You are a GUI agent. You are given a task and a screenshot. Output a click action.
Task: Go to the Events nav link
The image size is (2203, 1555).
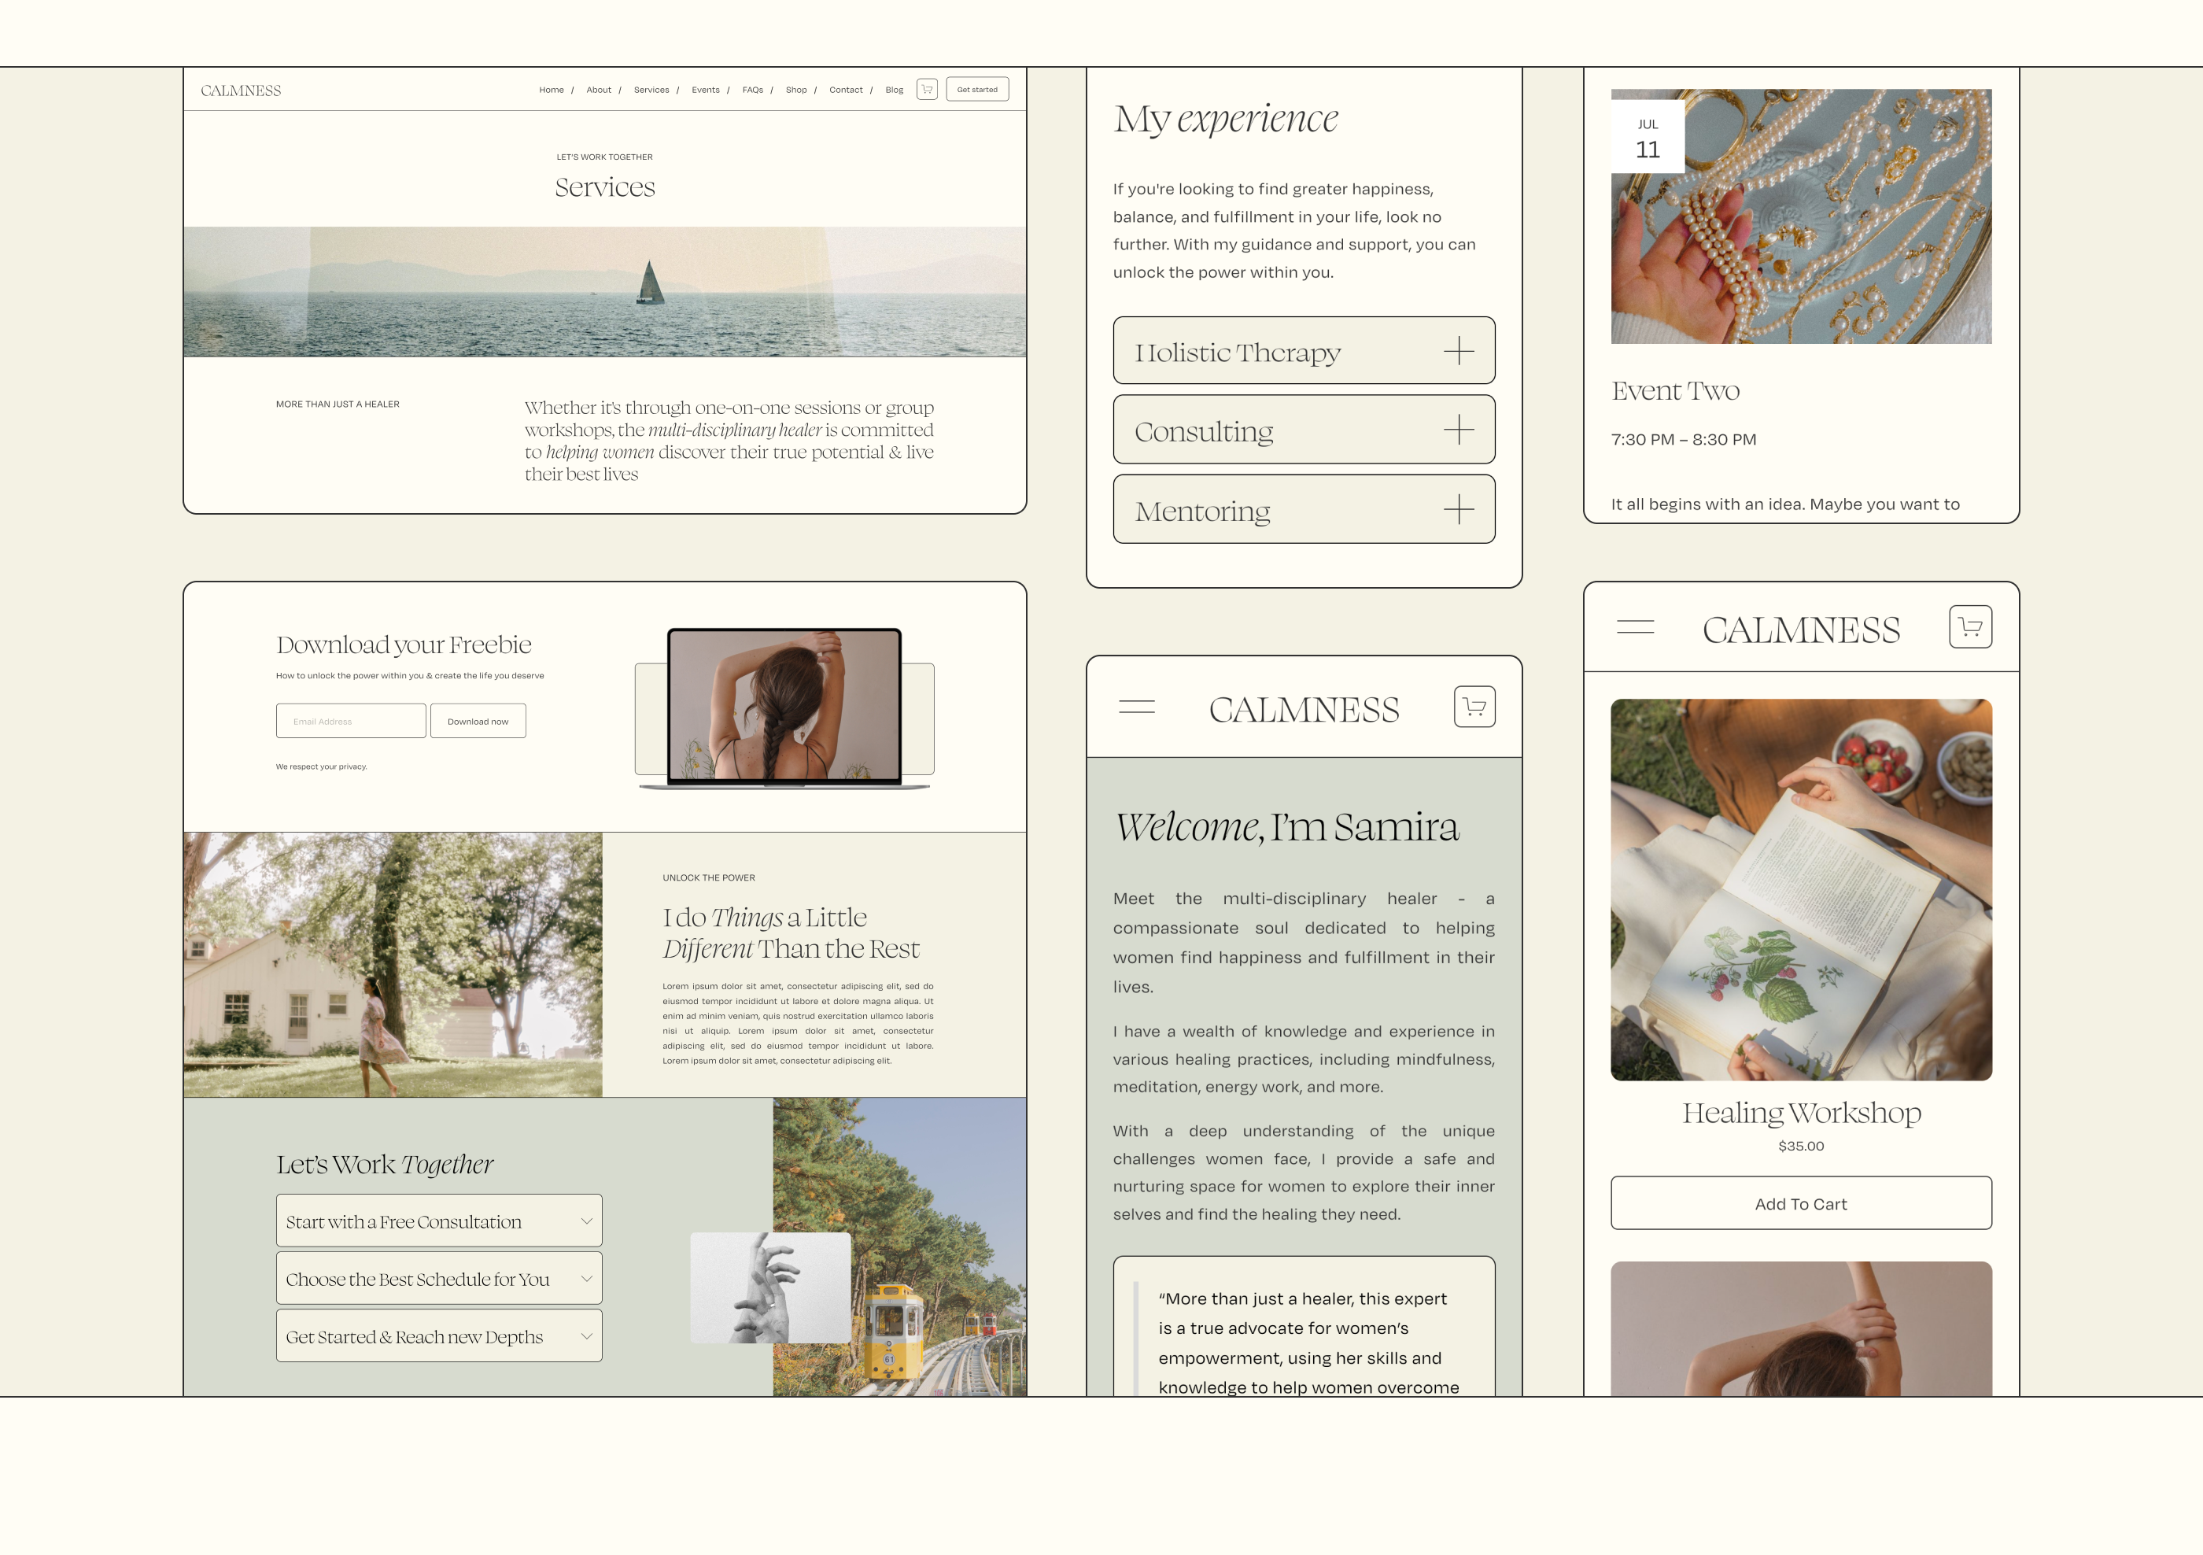tap(705, 90)
